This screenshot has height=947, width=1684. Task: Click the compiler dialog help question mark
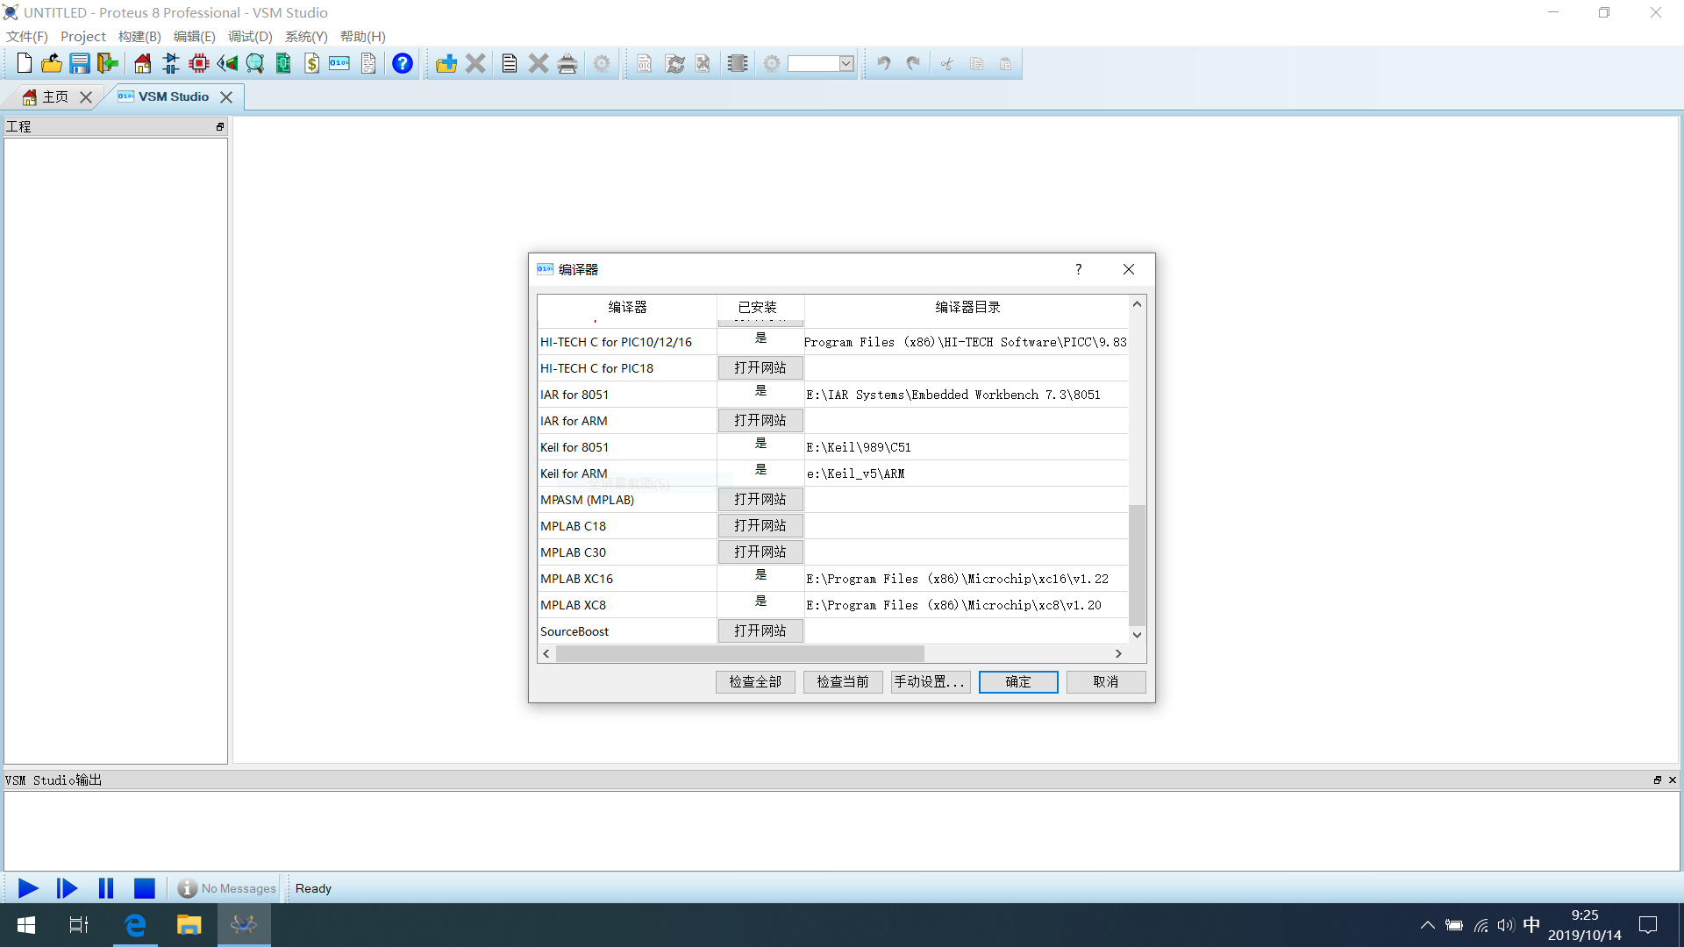pyautogui.click(x=1079, y=269)
